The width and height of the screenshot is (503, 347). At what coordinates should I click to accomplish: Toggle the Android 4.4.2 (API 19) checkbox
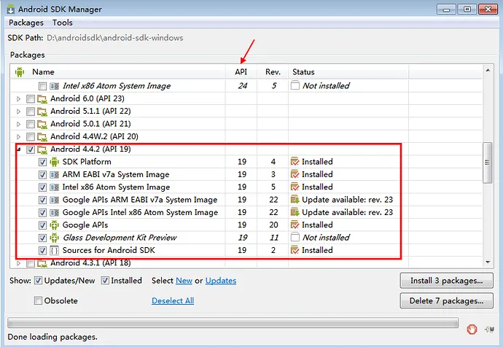click(x=31, y=149)
